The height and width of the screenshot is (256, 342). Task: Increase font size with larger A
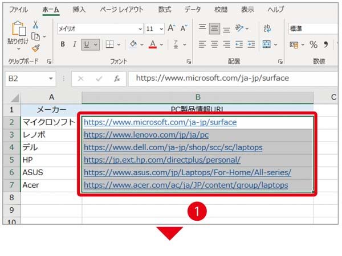click(x=172, y=28)
